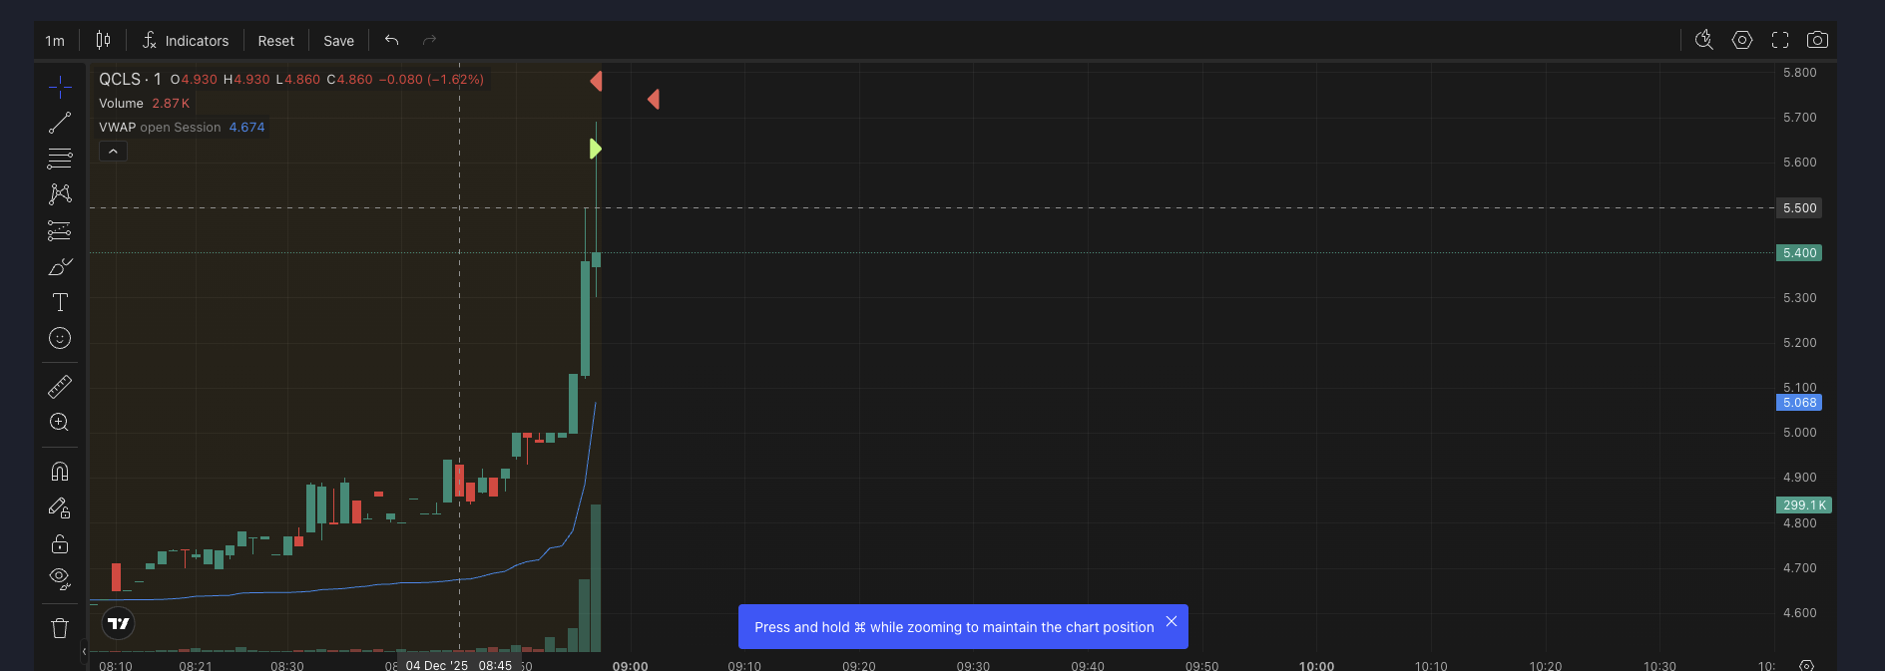Toggle lock all drawing tools

(x=60, y=543)
